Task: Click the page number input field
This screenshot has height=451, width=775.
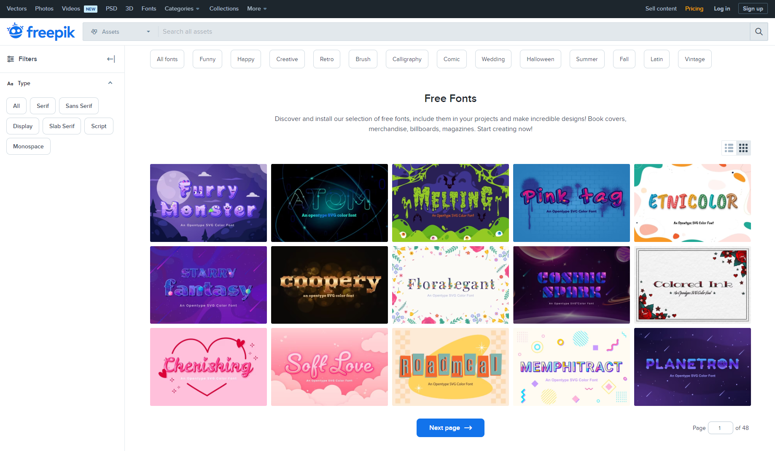Action: point(720,428)
